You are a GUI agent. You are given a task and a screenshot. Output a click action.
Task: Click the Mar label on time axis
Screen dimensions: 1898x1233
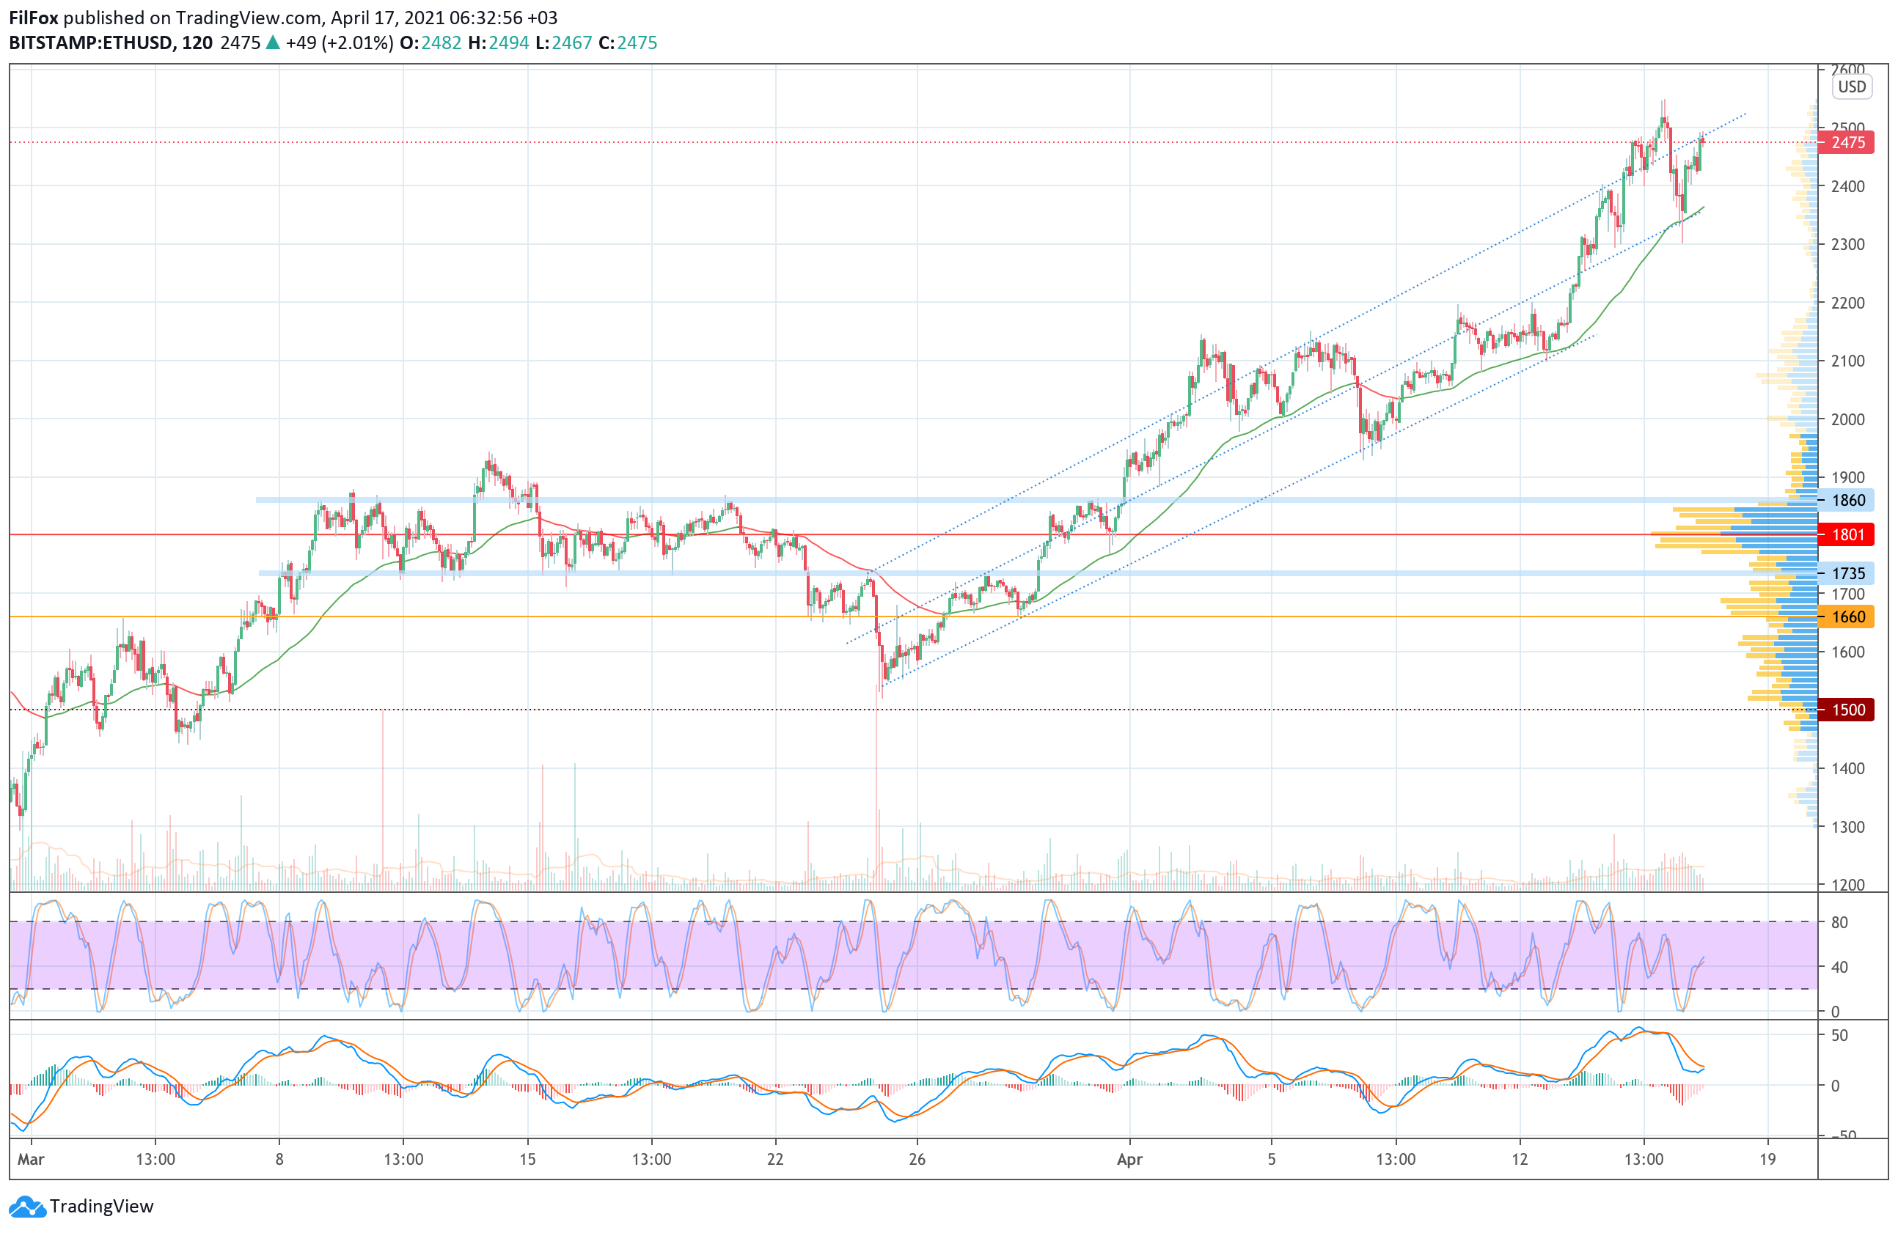pyautogui.click(x=31, y=1160)
